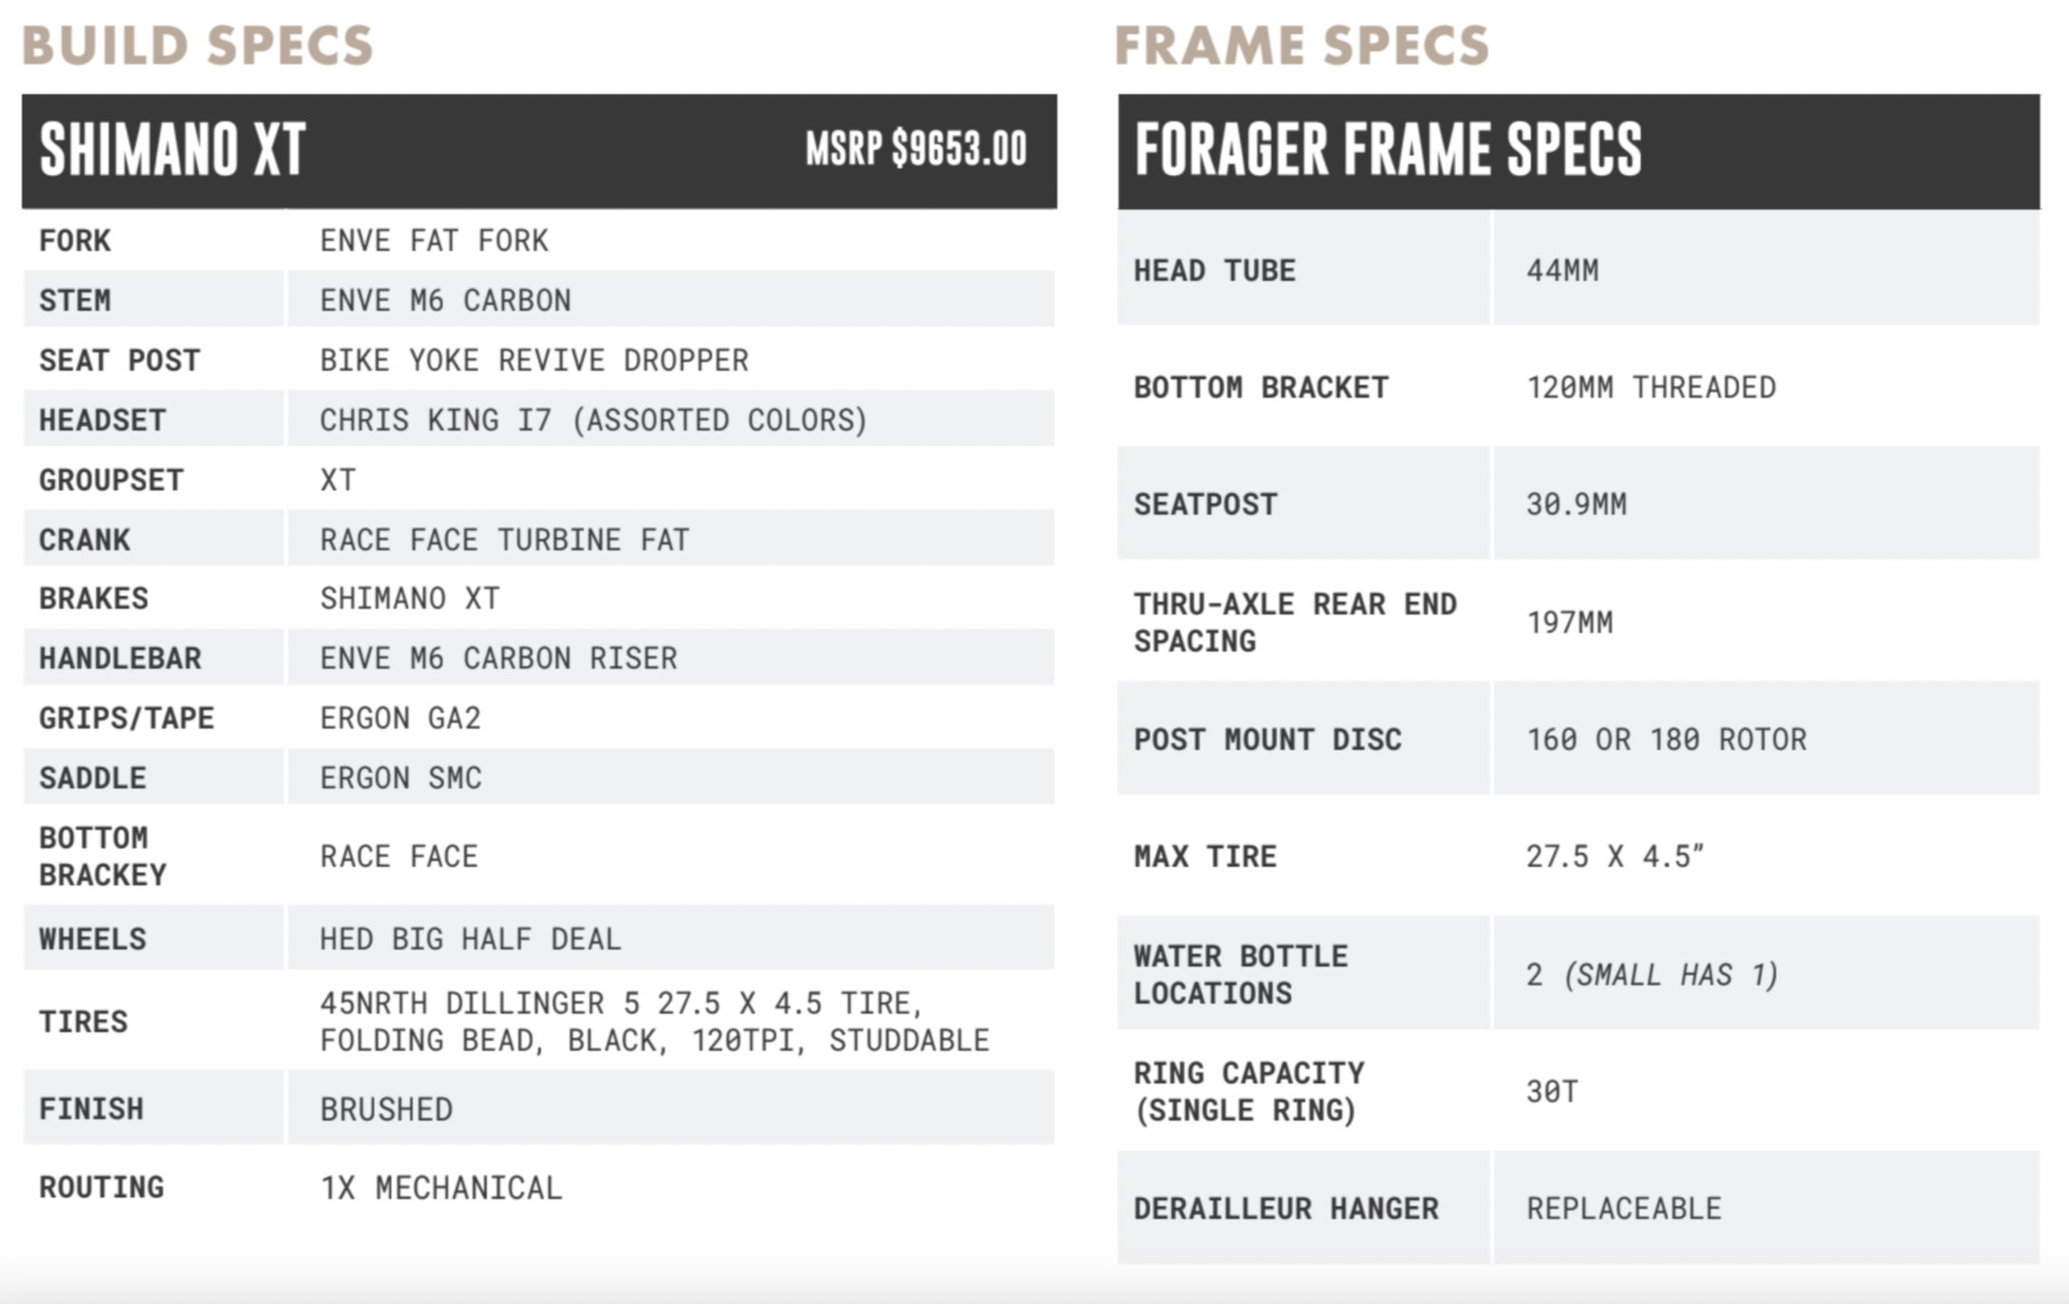Select the BRUSHED finish value
This screenshot has width=2069, height=1304.
point(386,1109)
